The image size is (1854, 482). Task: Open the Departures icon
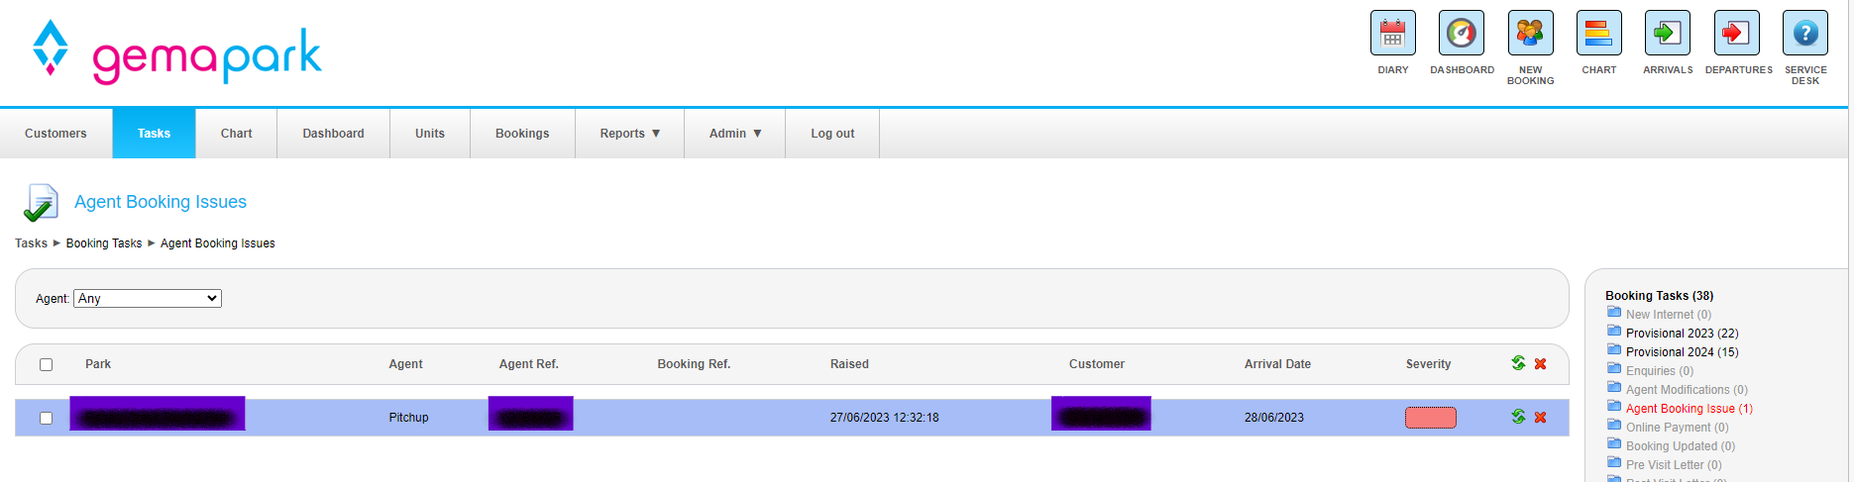(1736, 34)
